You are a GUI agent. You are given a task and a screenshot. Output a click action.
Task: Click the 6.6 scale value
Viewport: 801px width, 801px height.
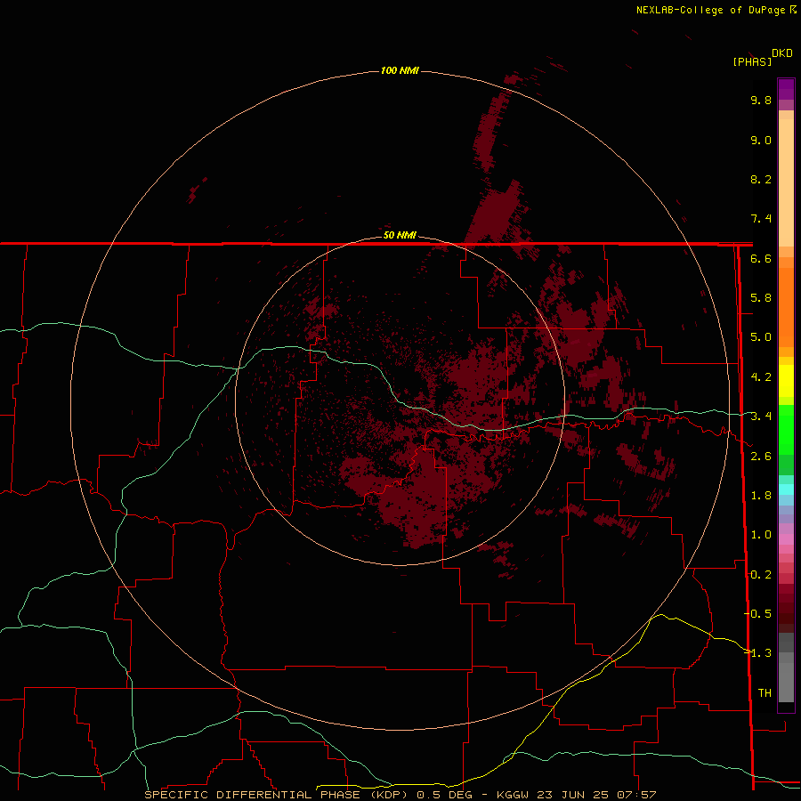coord(761,258)
